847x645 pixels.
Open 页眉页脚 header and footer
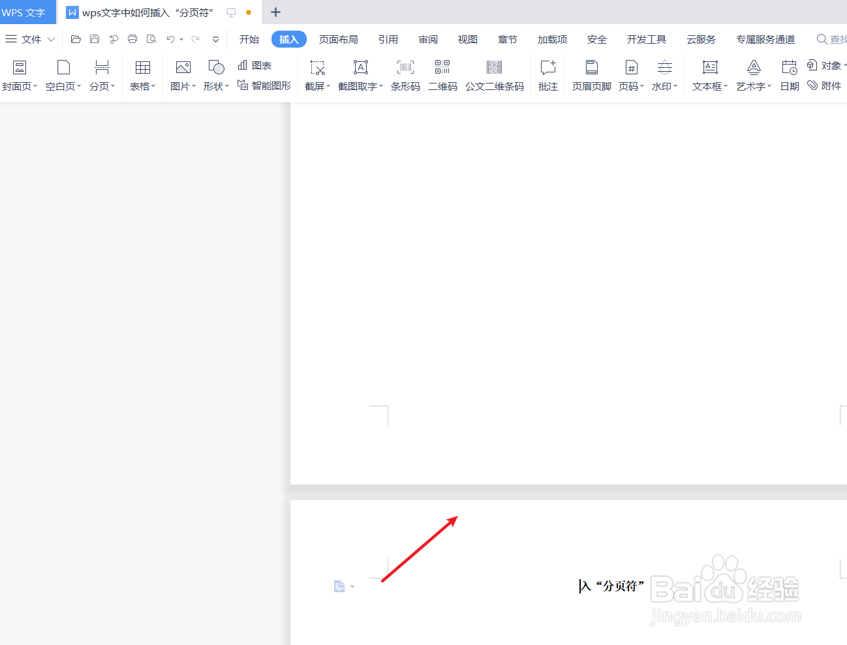591,76
